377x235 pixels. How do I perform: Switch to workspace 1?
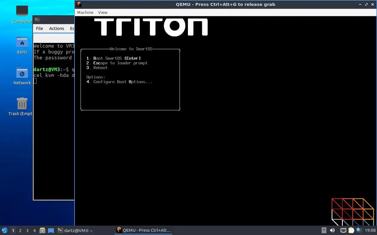[13, 231]
